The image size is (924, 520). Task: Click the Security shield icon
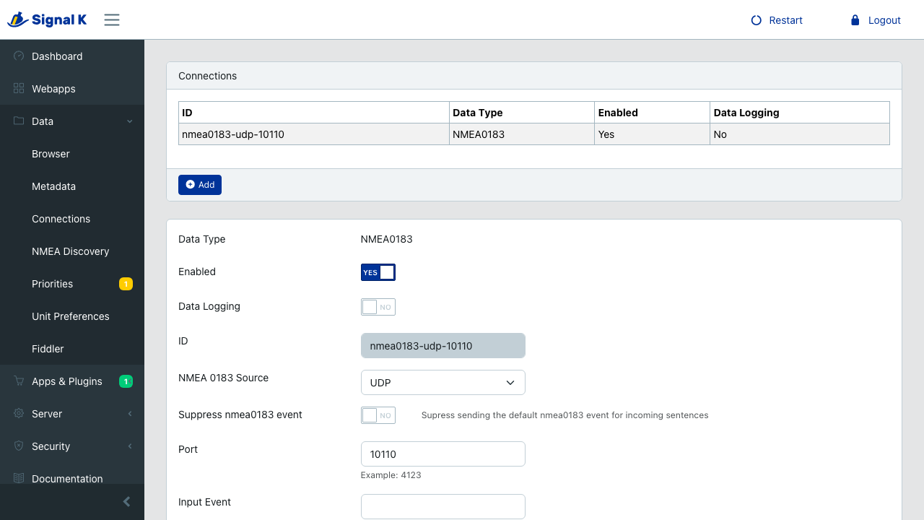pyautogui.click(x=19, y=446)
